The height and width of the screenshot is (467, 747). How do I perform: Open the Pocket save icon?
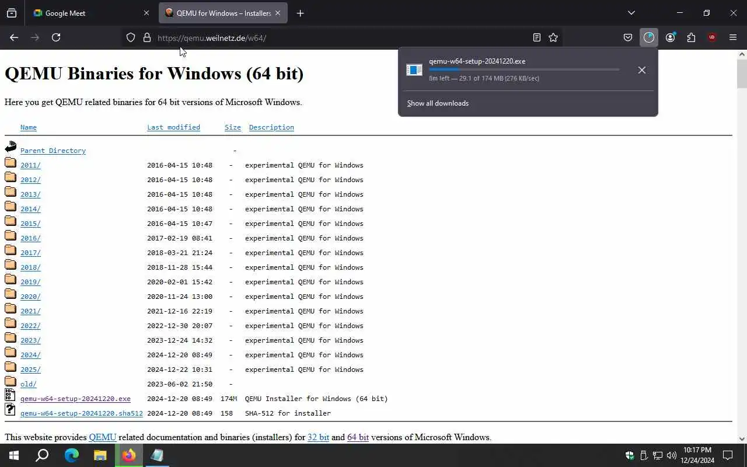coord(628,37)
